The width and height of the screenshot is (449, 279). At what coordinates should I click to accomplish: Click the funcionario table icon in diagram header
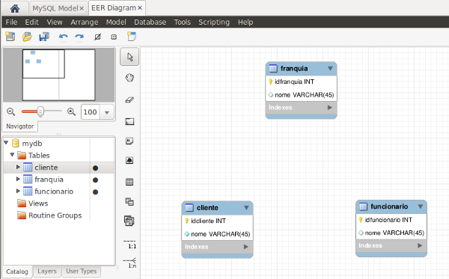363,206
